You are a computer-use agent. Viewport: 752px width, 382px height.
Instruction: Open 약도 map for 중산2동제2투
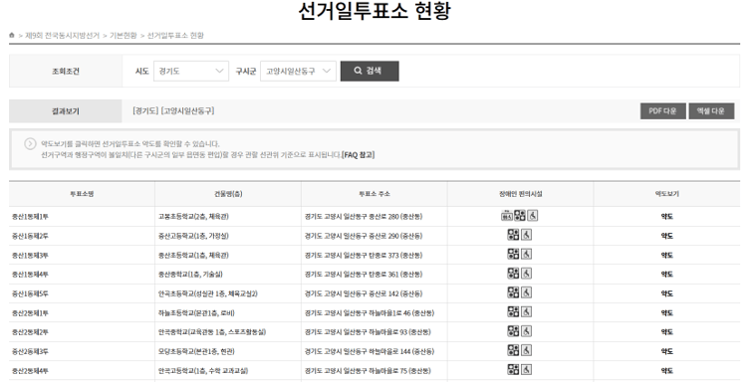[x=666, y=331]
